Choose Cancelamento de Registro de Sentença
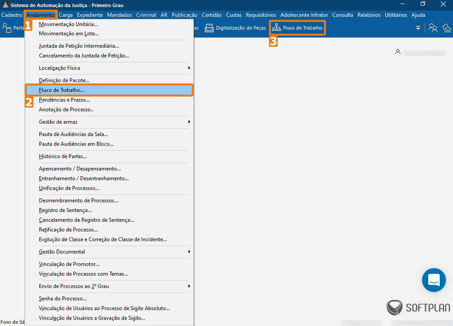Viewport: 453px width, 326px height. (109, 220)
